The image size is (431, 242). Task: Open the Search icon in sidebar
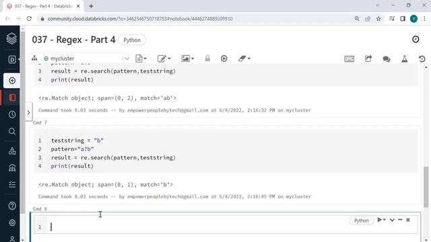coord(12,132)
